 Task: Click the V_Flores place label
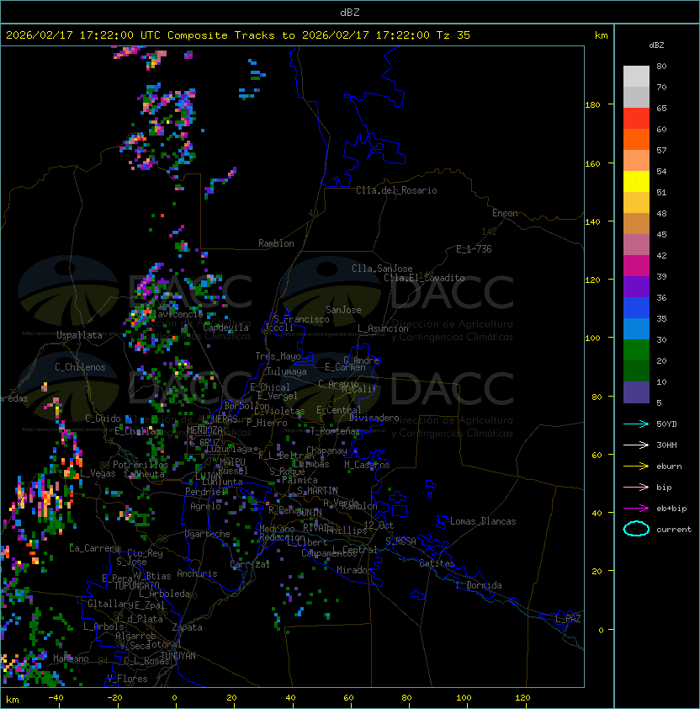click(127, 679)
